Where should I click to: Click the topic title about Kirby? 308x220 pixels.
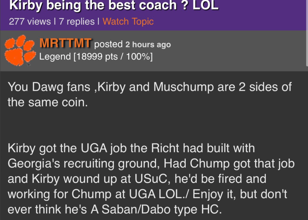114,5
